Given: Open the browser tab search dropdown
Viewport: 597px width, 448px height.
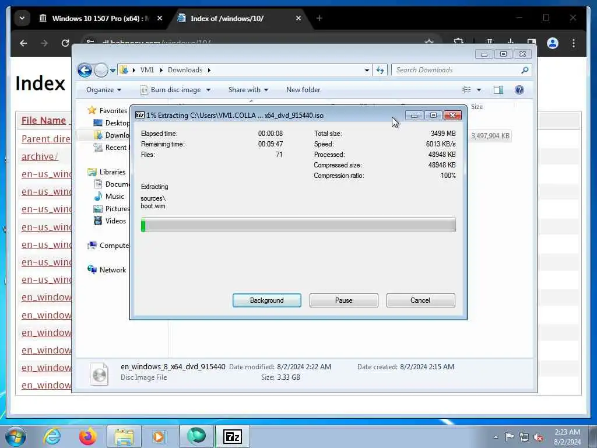Looking at the screenshot, I should 22,18.
